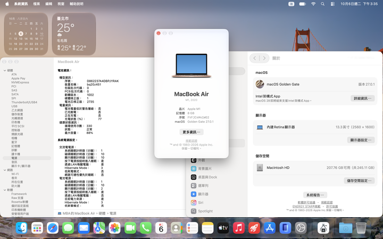Click the calendar widget on desktop
Image resolution: width=383 pixels, height=239 pixels.
click(26, 34)
